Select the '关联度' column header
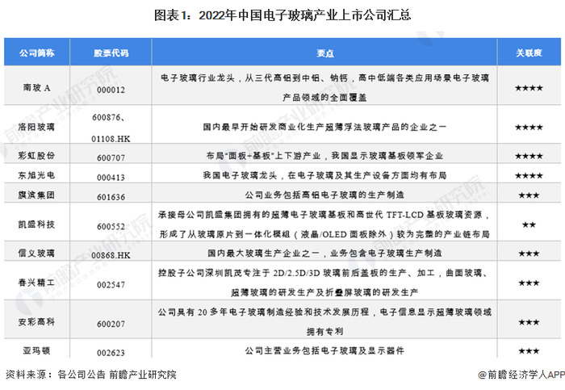This screenshot has height=390, width=565. point(529,53)
